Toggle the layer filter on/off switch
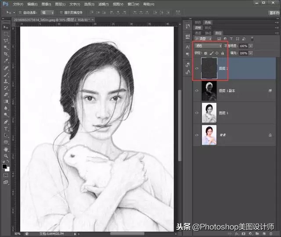Image resolution: width=281 pixels, height=237 pixels. [252, 39]
